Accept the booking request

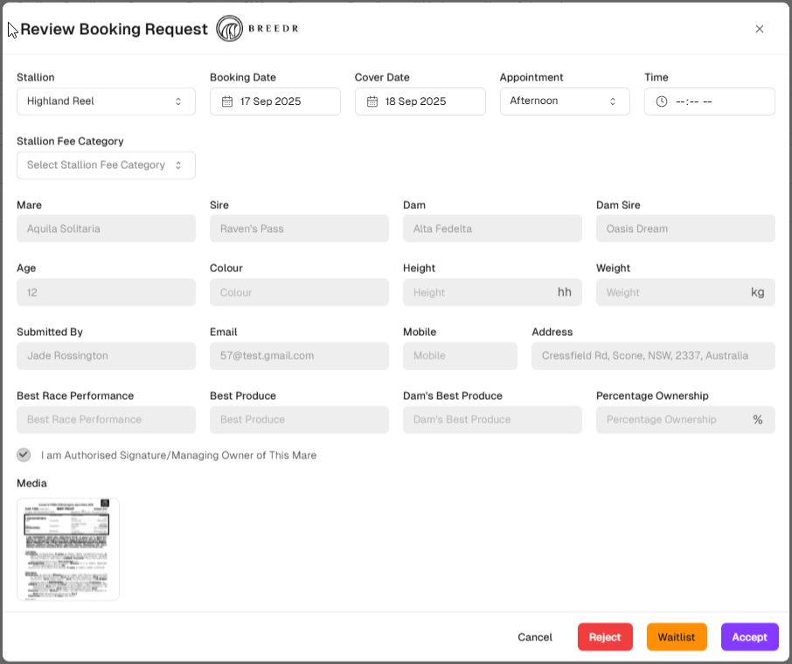pyautogui.click(x=749, y=637)
